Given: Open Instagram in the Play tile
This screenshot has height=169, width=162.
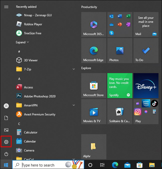Looking at the screenshot, I should pos(138,112).
